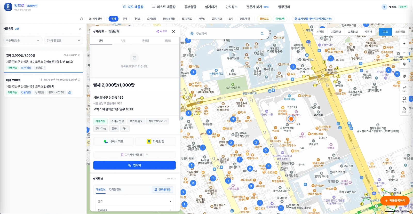The image size is (413, 214).
Task: Open 카카오 맵 for this property
Action: (x=155, y=141)
